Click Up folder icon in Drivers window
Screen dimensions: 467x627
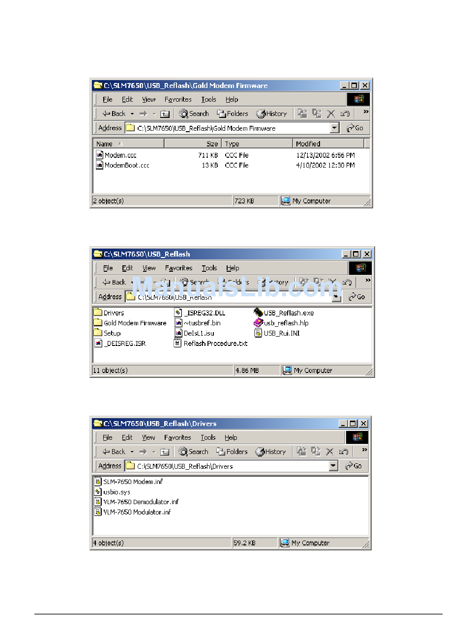pyautogui.click(x=165, y=452)
